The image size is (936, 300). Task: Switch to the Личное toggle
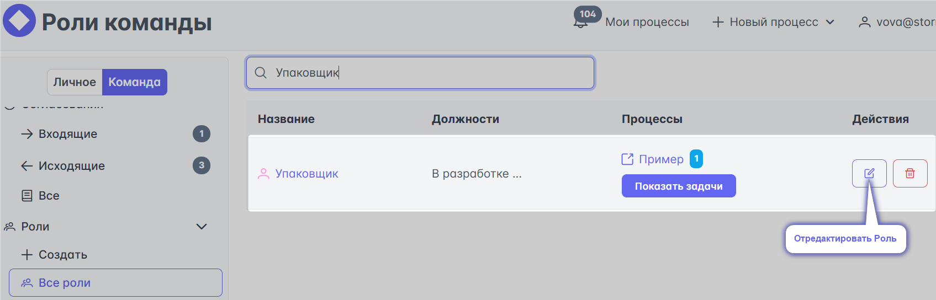pyautogui.click(x=75, y=82)
